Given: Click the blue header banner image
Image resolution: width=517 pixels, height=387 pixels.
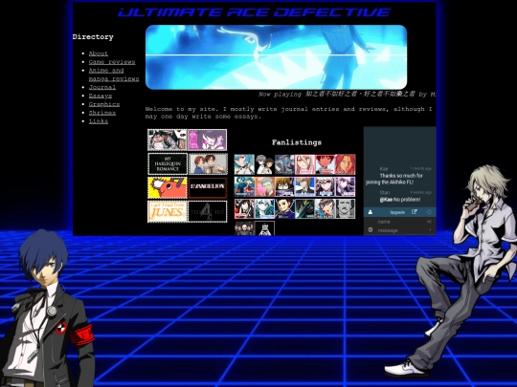Looking at the screenshot, I should [x=276, y=57].
